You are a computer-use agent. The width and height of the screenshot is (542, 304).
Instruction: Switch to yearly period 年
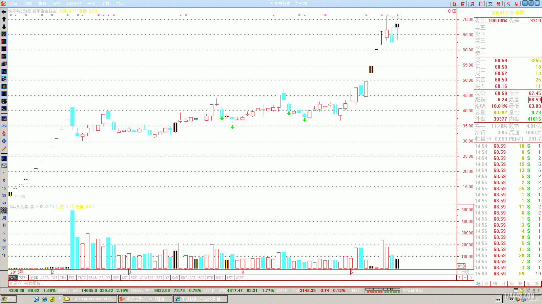coord(4,255)
